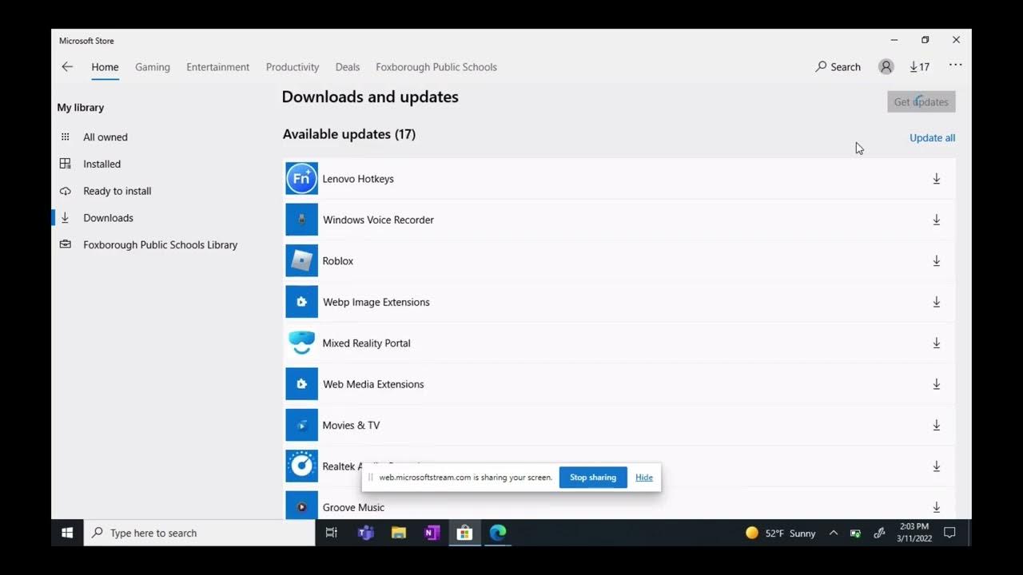
Task: Click the Webp Image Extensions icon
Action: [301, 302]
